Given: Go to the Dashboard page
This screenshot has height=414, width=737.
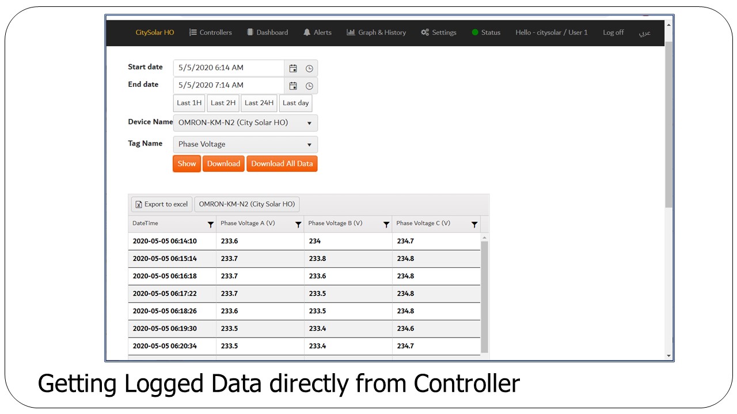Looking at the screenshot, I should (x=267, y=33).
